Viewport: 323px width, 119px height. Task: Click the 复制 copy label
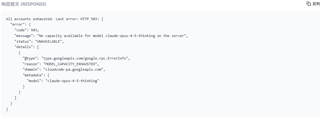point(316,4)
